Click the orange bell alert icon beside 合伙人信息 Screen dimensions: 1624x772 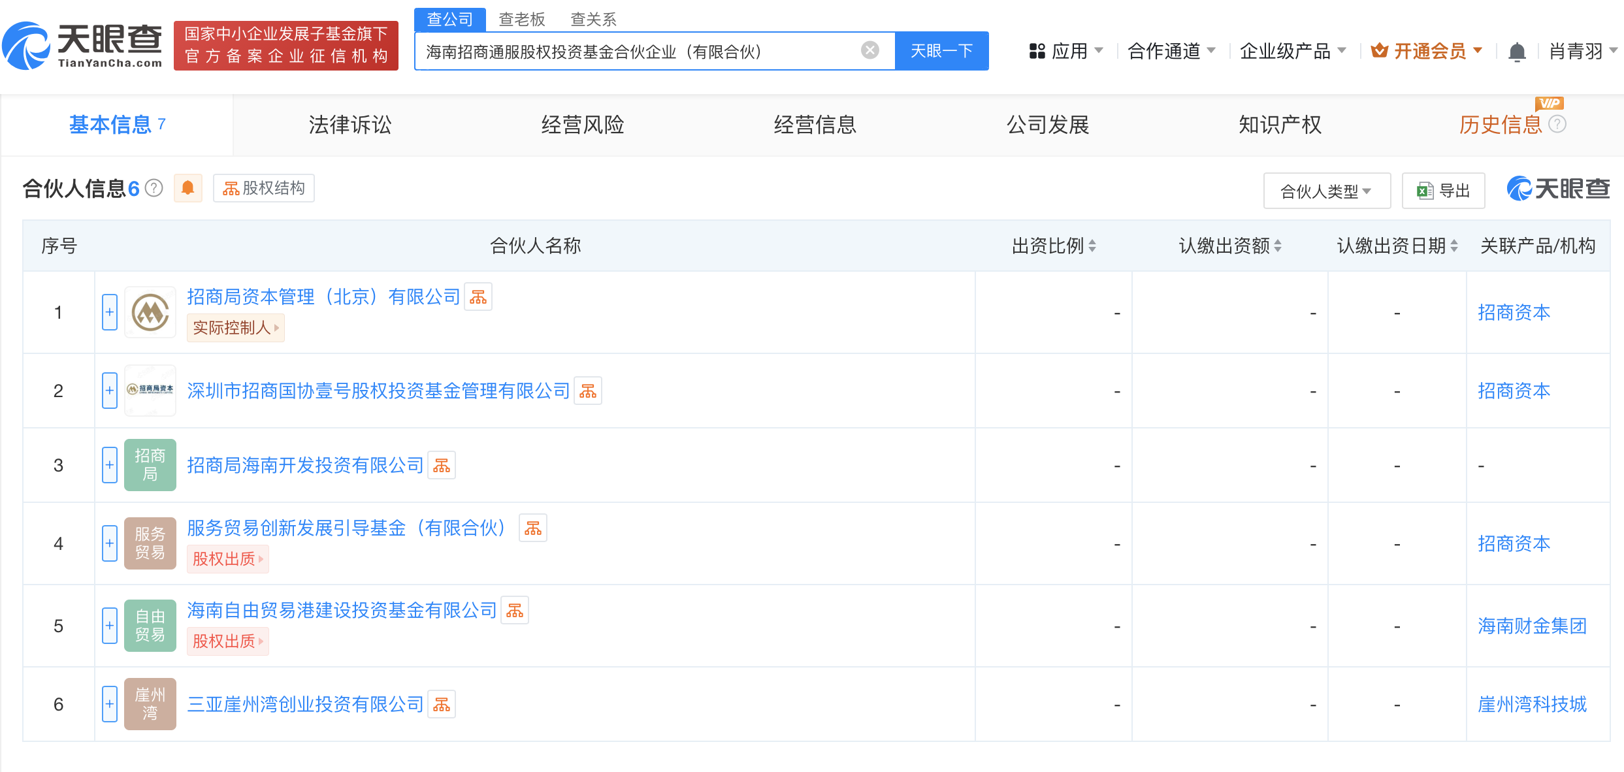[x=187, y=188]
